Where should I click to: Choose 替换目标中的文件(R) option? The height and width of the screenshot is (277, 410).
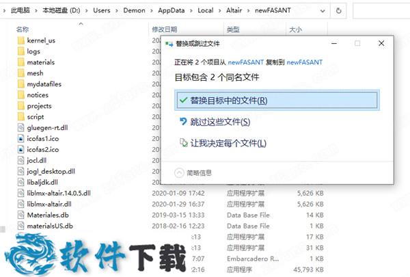[x=277, y=100]
